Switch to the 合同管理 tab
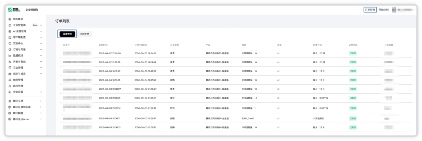This screenshot has height=141, width=422. [84, 34]
